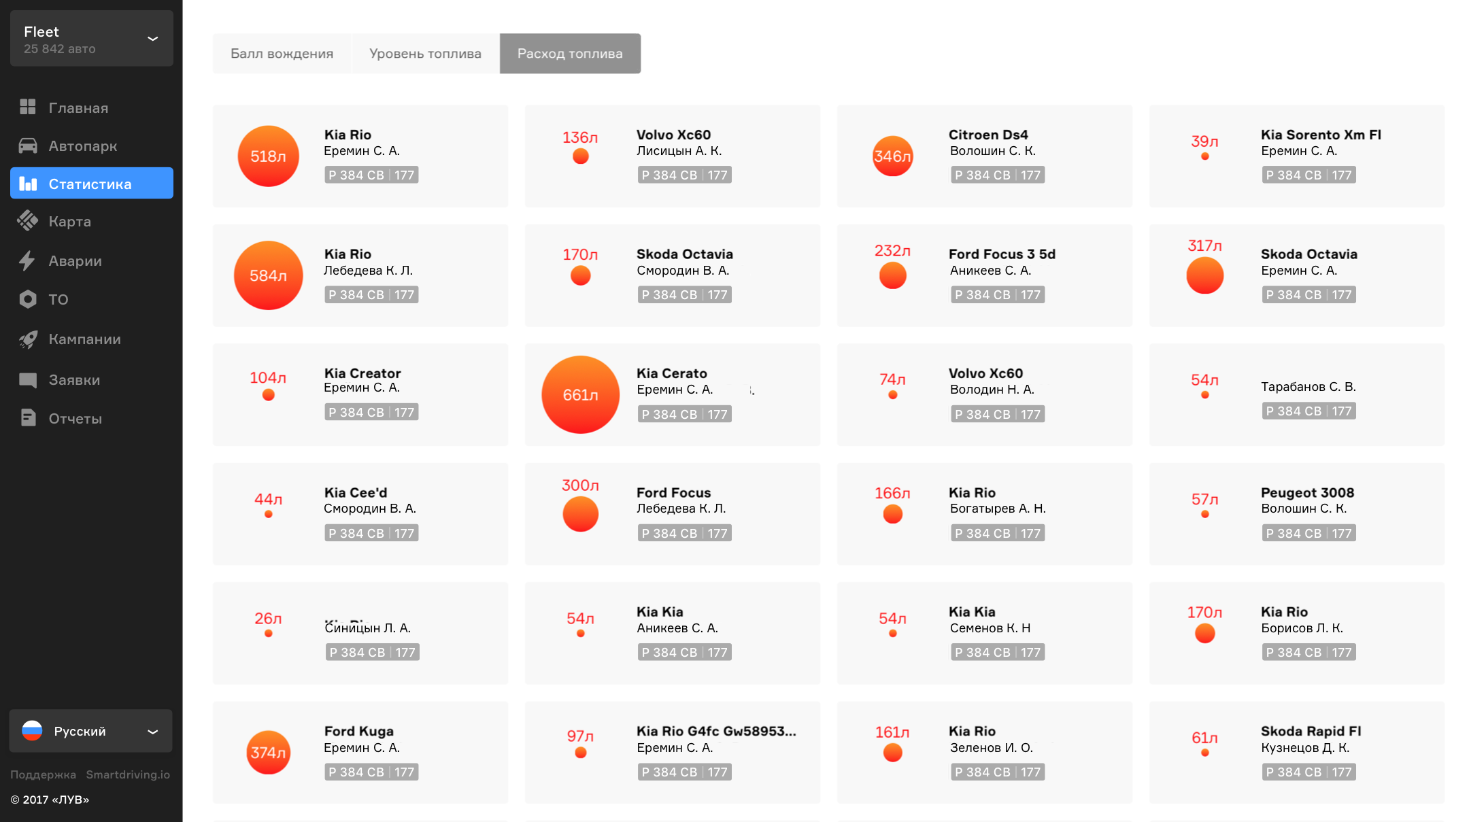The image size is (1469, 822).
Task: Click plate badge on Citroen Ds4 card
Action: (998, 175)
